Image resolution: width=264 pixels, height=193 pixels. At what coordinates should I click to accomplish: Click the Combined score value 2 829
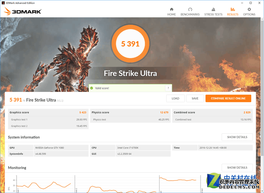point(247,113)
